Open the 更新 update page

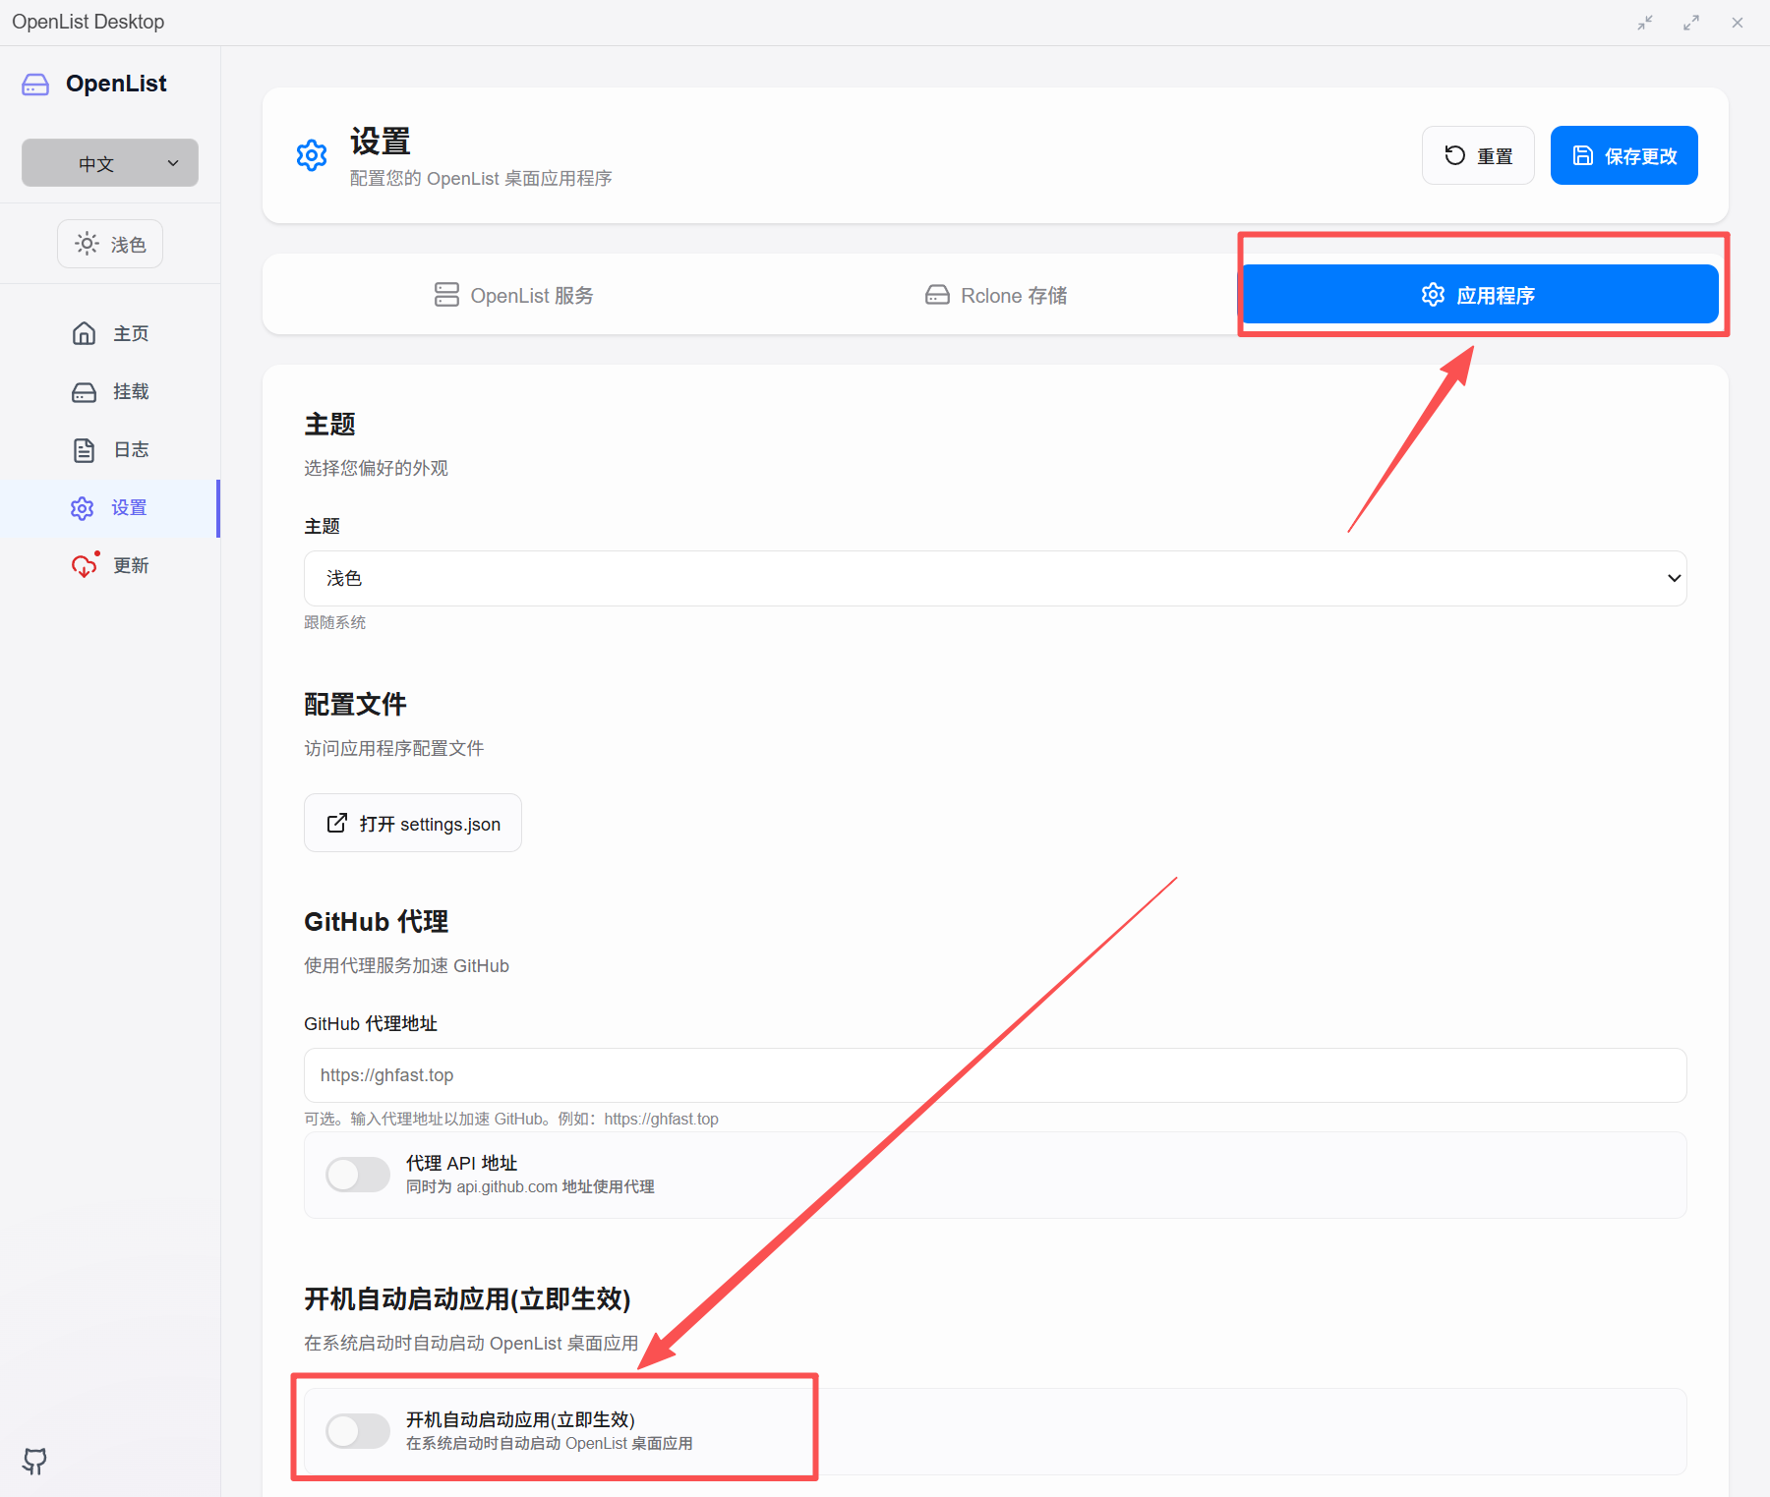point(110,566)
